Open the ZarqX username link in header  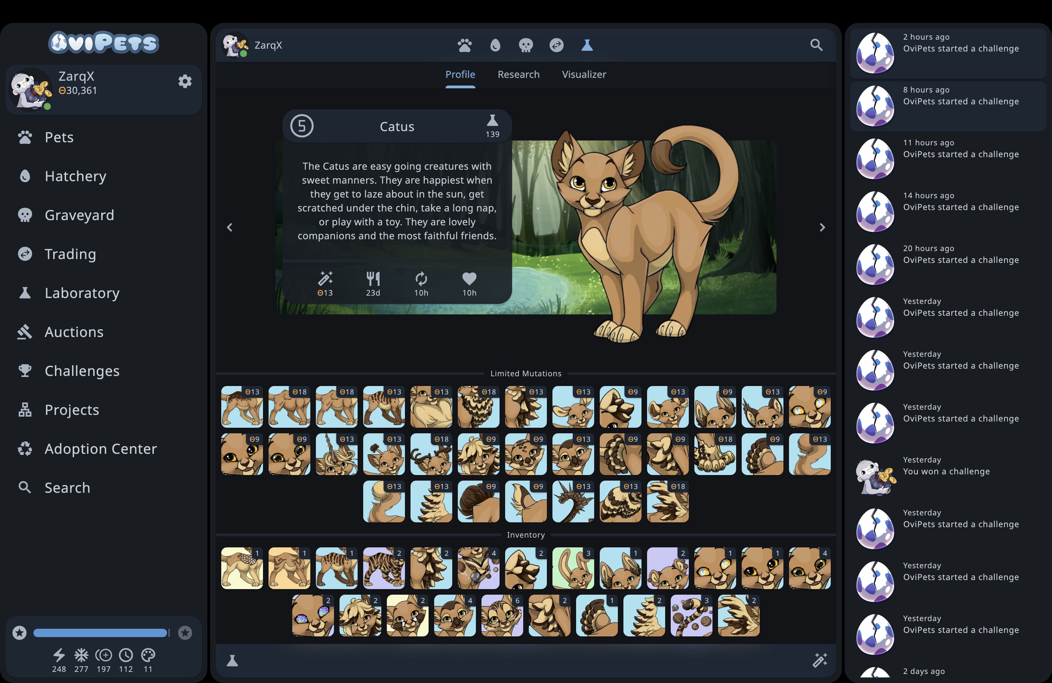click(268, 45)
